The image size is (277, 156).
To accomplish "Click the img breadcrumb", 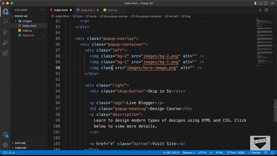I will [188, 16].
